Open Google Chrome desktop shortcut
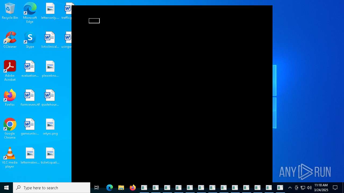Viewport: 344px width, 193px height. click(x=10, y=129)
